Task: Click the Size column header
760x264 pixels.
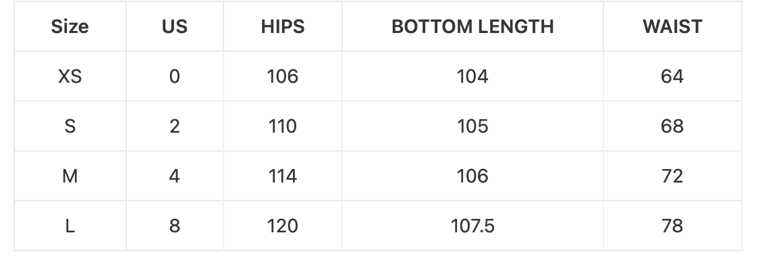Action: click(70, 26)
